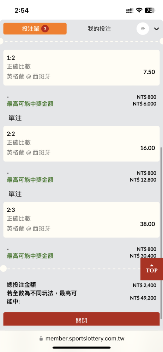Screen dimensions: 163x352
Task: Switch to the 投注單 tab
Action: point(35,29)
